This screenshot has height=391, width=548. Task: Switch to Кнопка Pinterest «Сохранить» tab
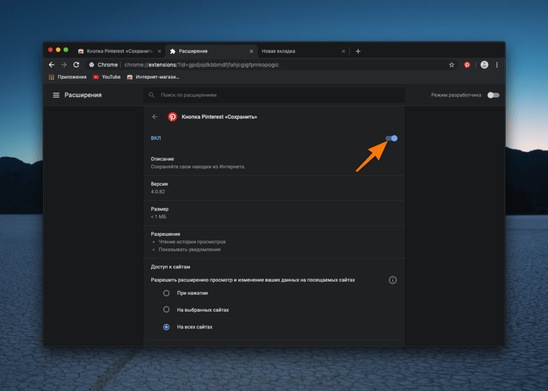click(x=119, y=51)
